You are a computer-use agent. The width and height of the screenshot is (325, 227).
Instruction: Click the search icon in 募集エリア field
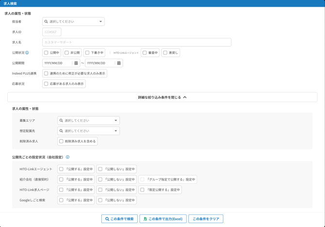(61, 121)
